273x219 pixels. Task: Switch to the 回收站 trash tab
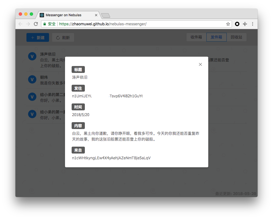pos(236,37)
